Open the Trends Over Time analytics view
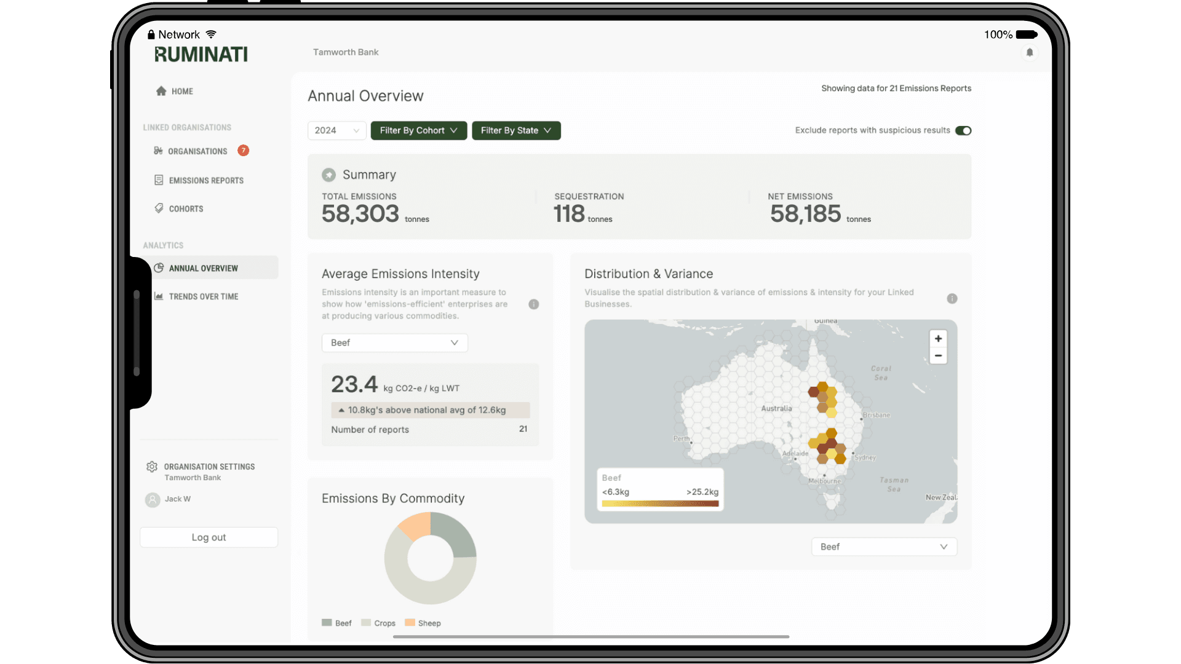 [x=204, y=296]
